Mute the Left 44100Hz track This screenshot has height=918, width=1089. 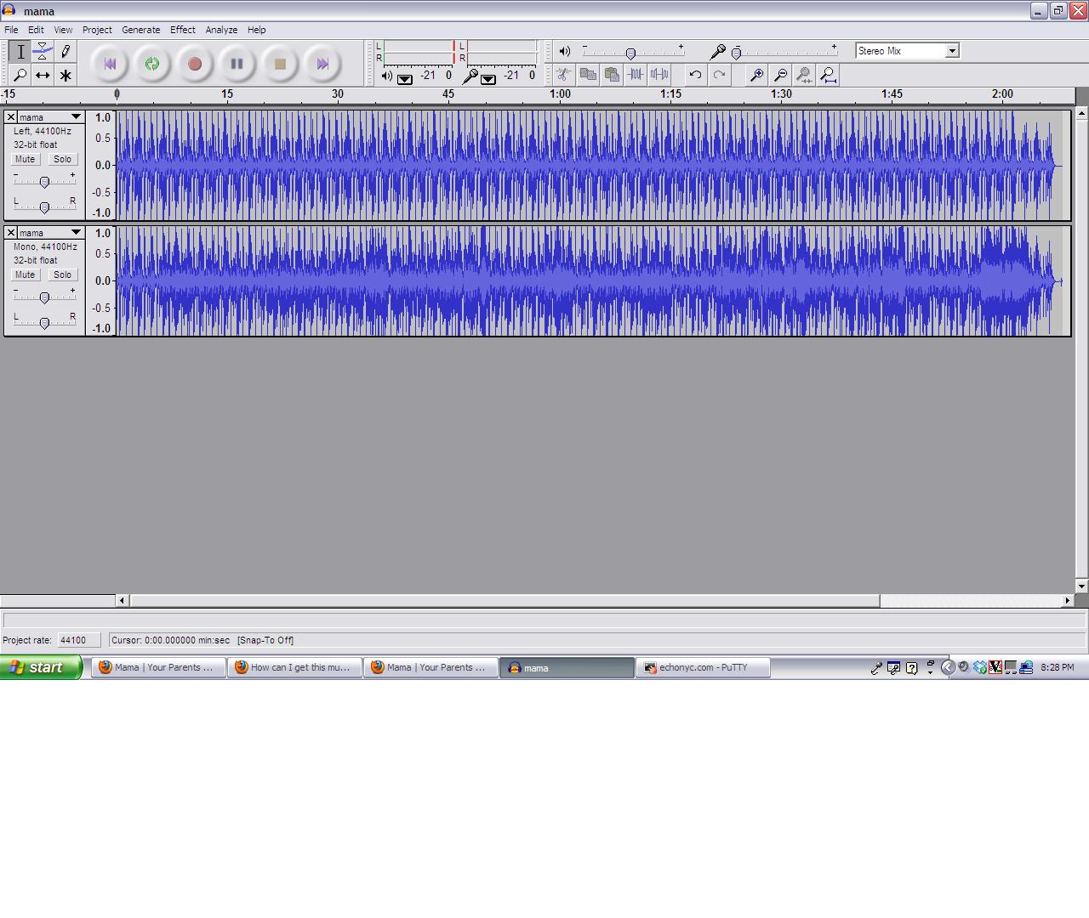point(26,159)
